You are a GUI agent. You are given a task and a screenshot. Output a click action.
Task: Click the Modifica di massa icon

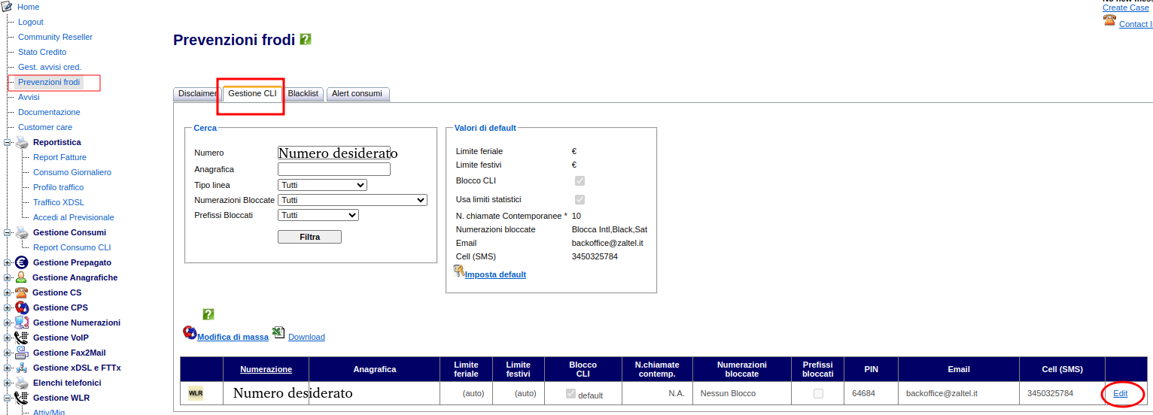(190, 332)
